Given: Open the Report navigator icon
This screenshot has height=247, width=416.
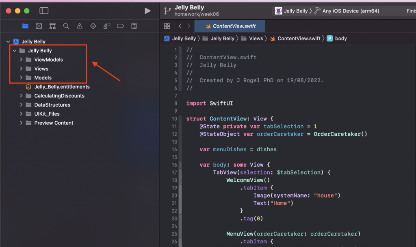Looking at the screenshot, I should pos(134,26).
